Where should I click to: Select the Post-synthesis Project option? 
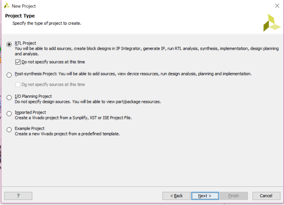9,75
